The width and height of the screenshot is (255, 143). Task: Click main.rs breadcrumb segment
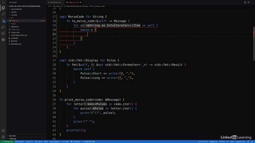coord(58,6)
